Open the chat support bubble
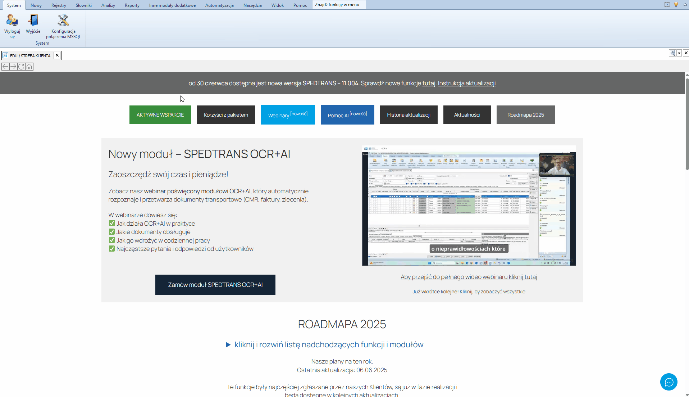The width and height of the screenshot is (689, 397). click(x=669, y=382)
